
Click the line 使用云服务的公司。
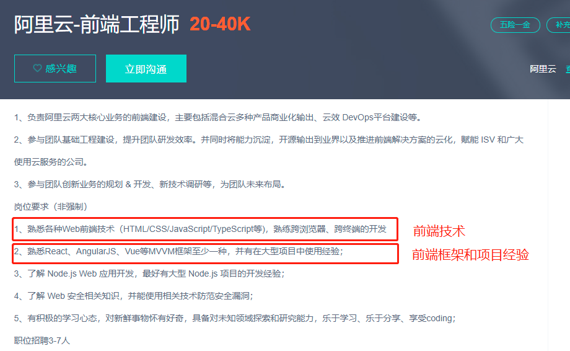pos(51,162)
